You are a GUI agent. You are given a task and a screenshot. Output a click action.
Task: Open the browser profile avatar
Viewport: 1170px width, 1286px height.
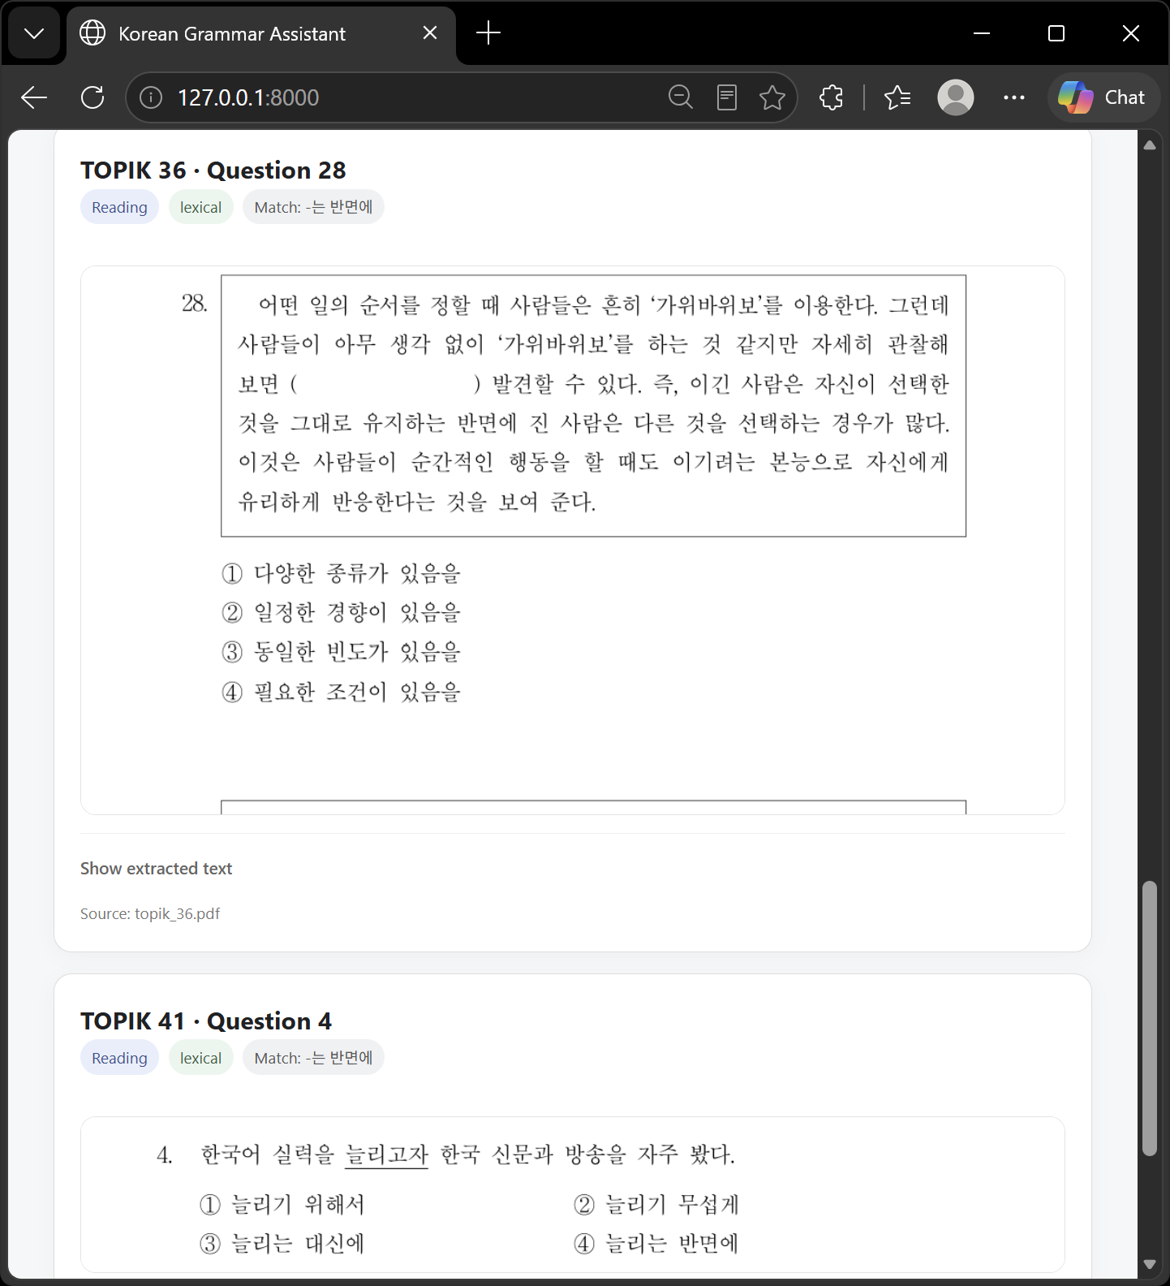(x=956, y=97)
